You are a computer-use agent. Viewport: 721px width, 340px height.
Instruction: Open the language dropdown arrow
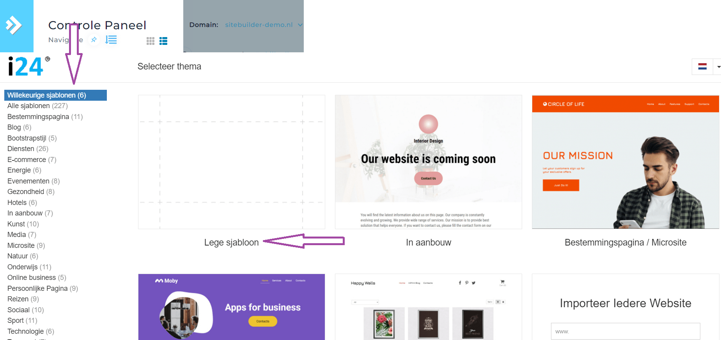pyautogui.click(x=718, y=67)
